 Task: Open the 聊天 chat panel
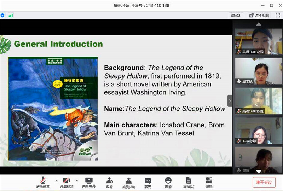[x=148, y=182]
